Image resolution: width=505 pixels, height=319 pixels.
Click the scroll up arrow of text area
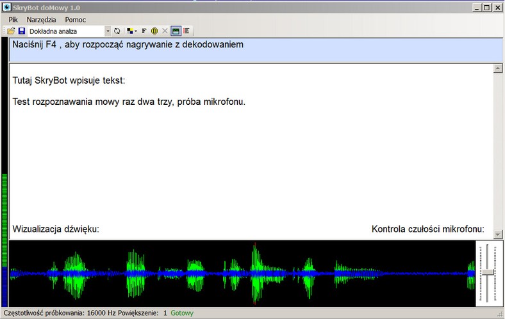click(498, 68)
